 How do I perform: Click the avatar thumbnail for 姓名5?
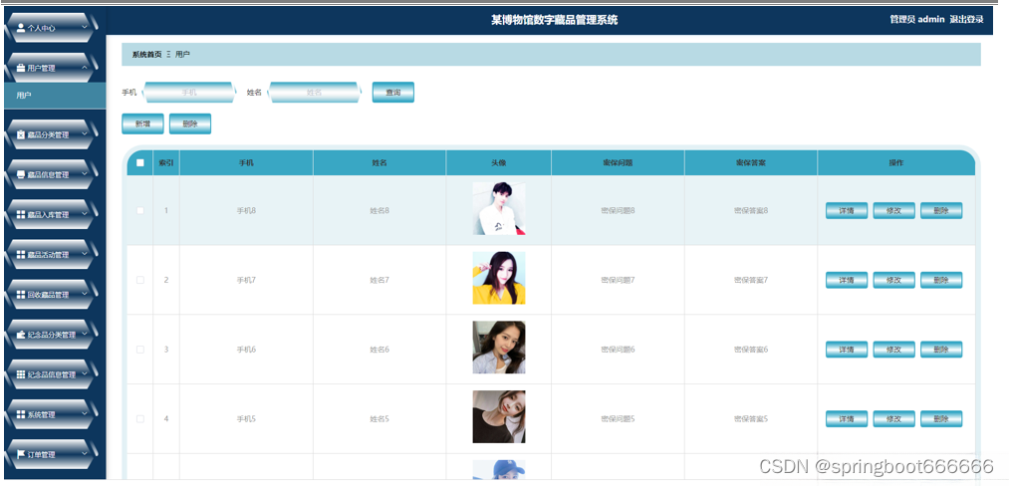pos(499,416)
